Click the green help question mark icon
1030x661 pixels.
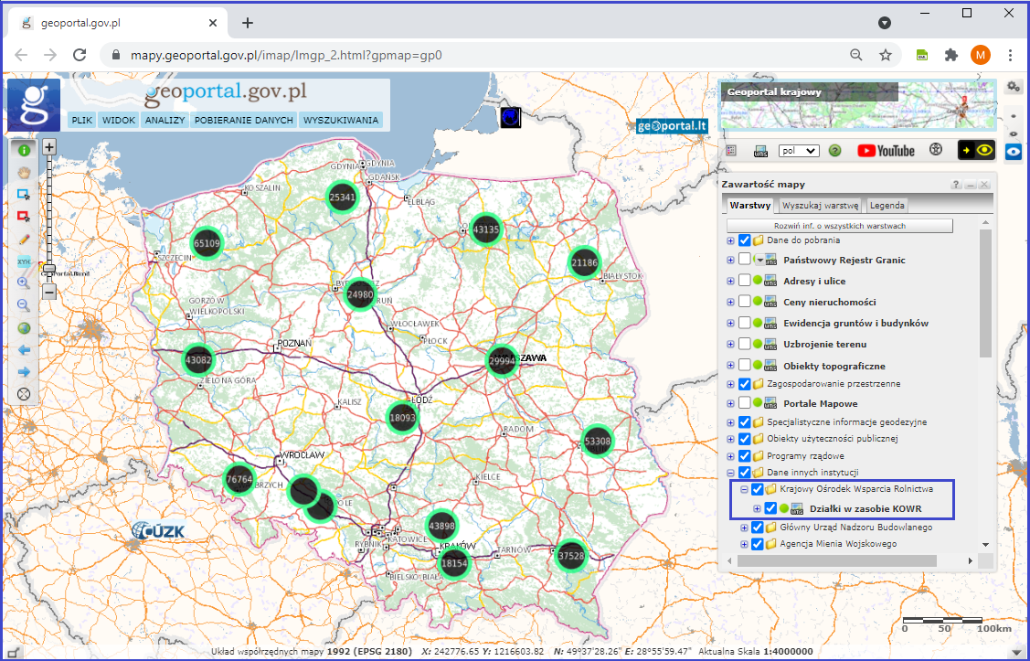click(x=834, y=151)
